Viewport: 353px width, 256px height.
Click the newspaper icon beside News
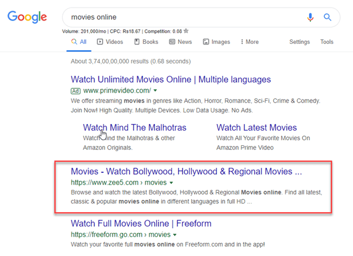pyautogui.click(x=172, y=42)
